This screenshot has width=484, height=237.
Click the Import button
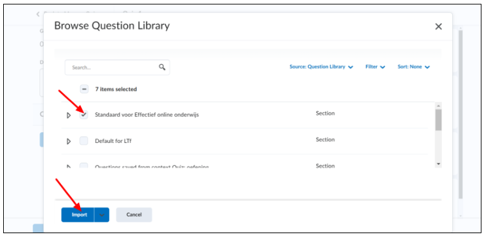(78, 215)
